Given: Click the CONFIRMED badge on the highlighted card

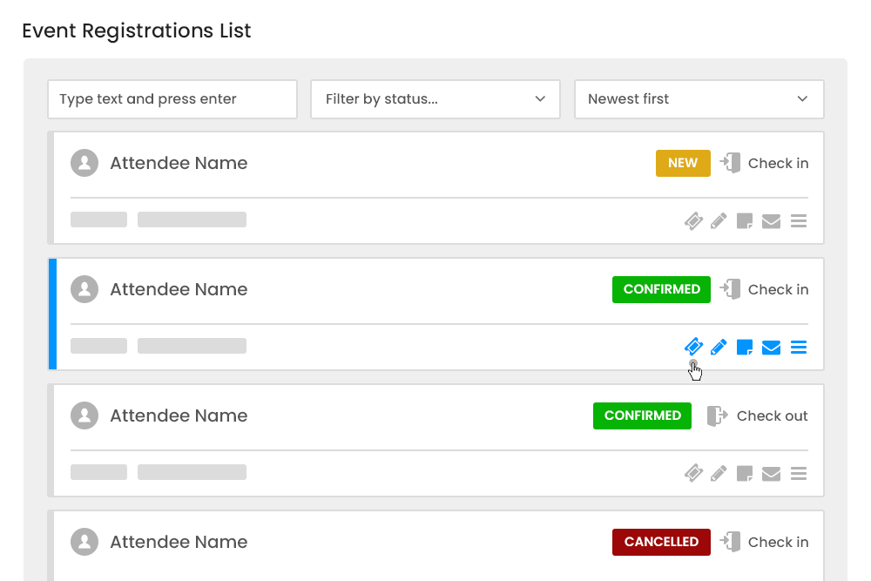Looking at the screenshot, I should (x=661, y=289).
